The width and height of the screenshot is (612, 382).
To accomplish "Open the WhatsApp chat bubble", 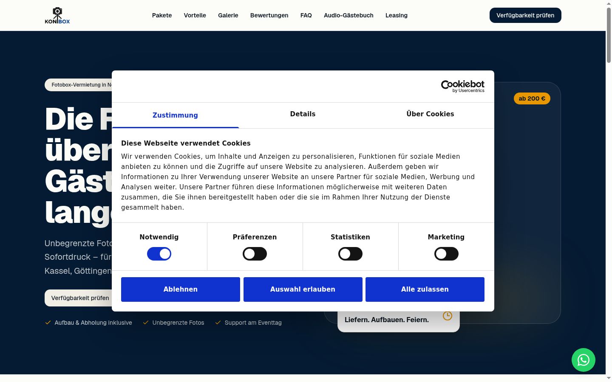I will click(x=584, y=360).
